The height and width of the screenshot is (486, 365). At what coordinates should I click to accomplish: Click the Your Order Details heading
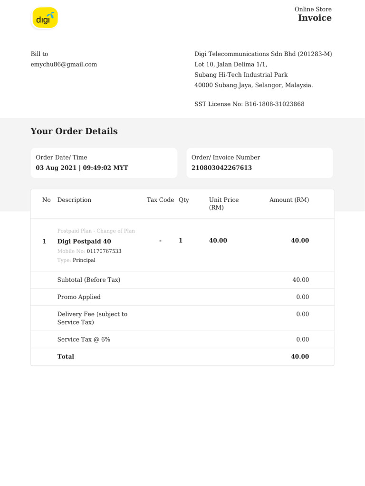pyautogui.click(x=74, y=131)
